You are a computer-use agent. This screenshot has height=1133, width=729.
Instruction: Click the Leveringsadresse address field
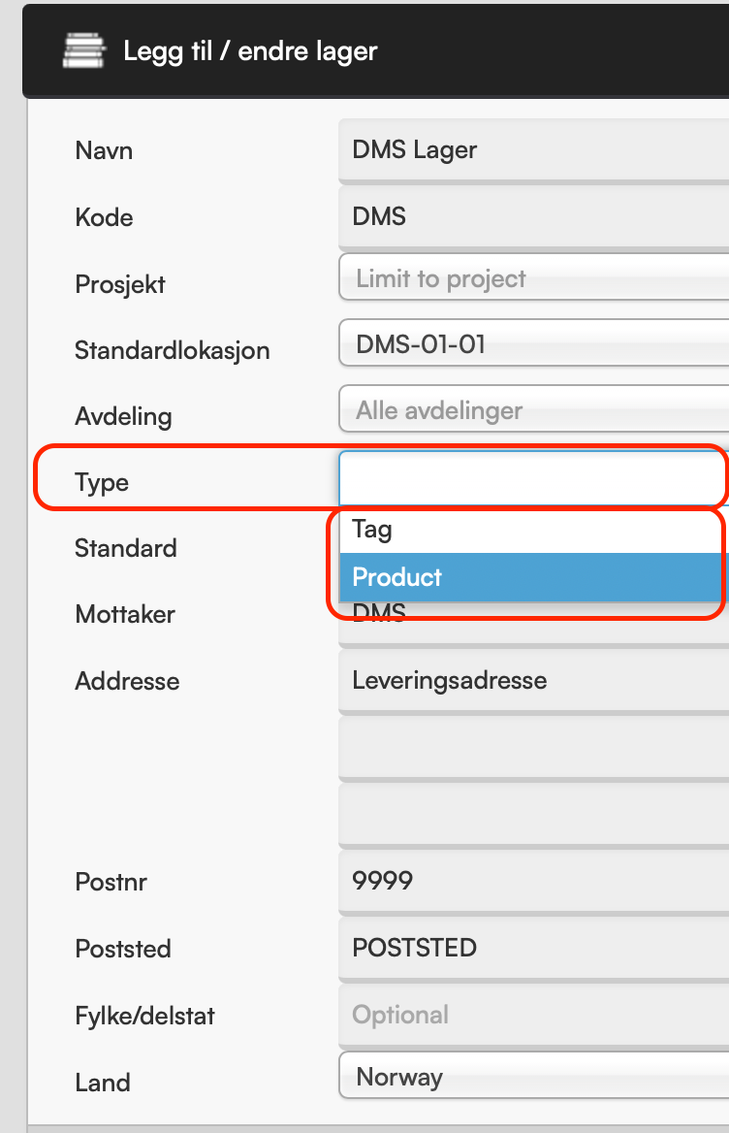[533, 680]
